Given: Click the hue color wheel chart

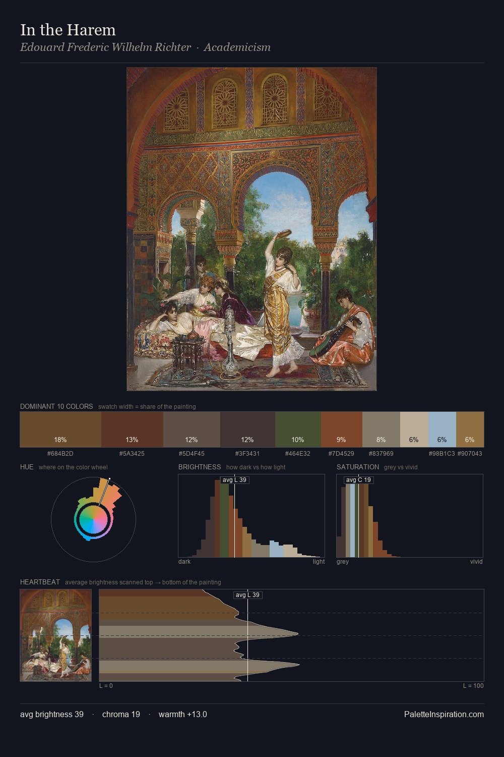Looking at the screenshot, I should tap(93, 519).
